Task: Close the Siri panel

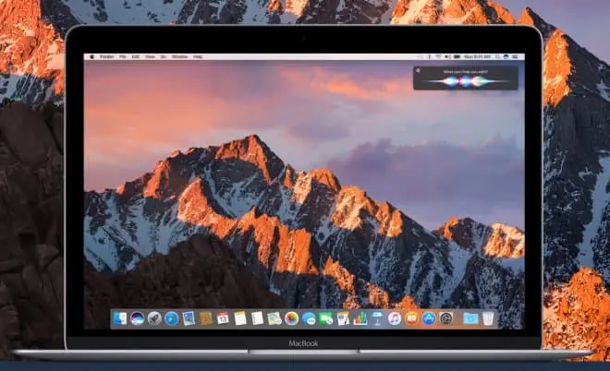Action: coord(418,71)
